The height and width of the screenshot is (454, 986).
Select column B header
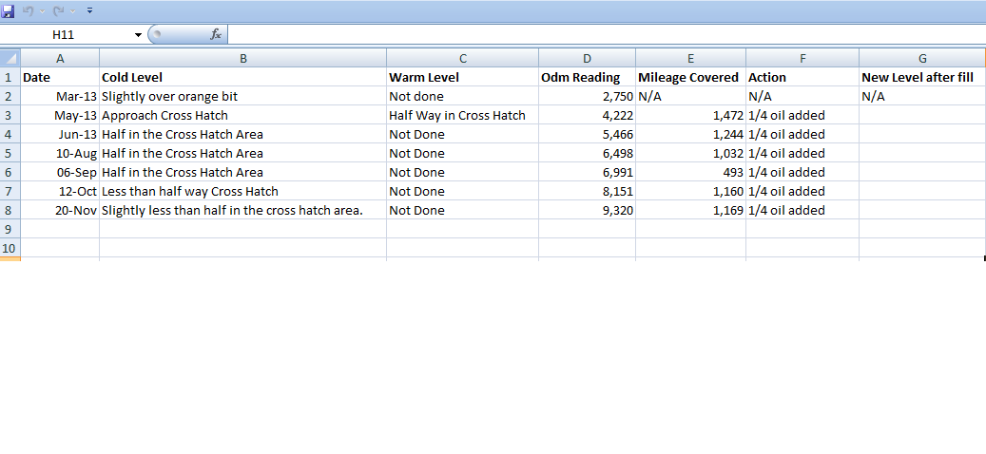[243, 58]
